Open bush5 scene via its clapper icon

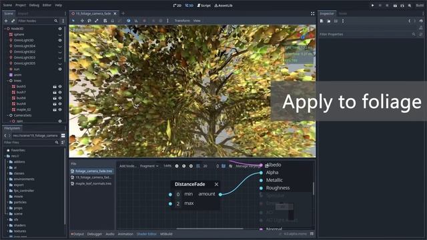(x=55, y=87)
